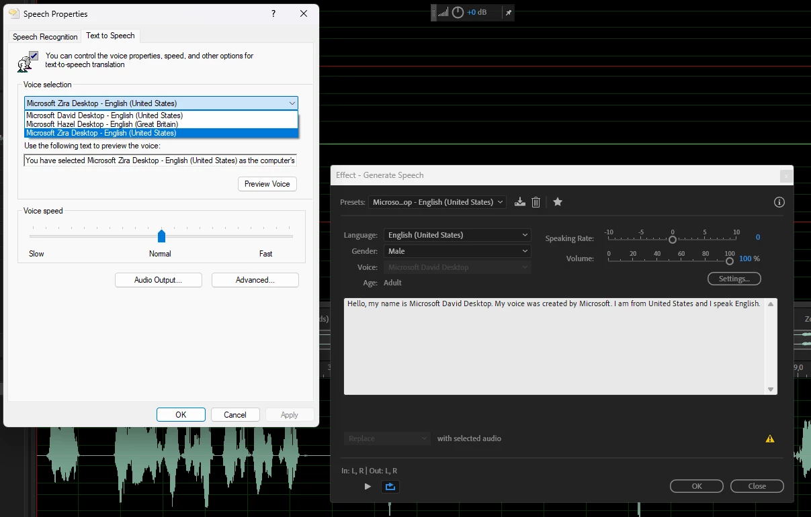Click the +0 dB value in the HUD

pyautogui.click(x=477, y=12)
